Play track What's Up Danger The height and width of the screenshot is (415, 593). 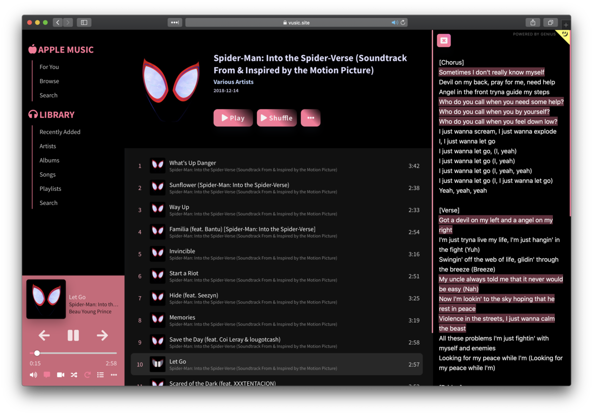coord(277,166)
